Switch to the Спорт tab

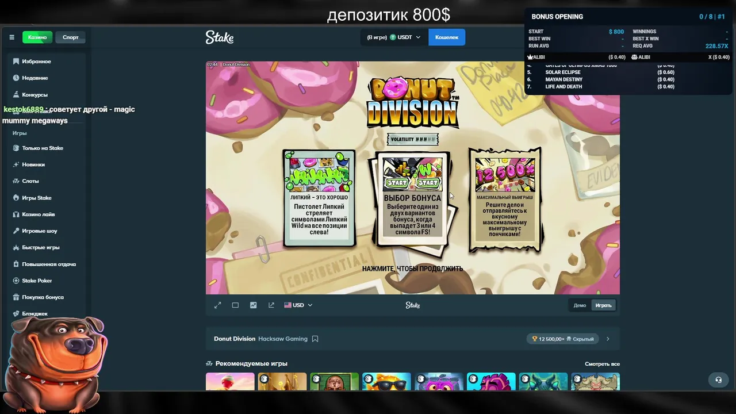(71, 37)
